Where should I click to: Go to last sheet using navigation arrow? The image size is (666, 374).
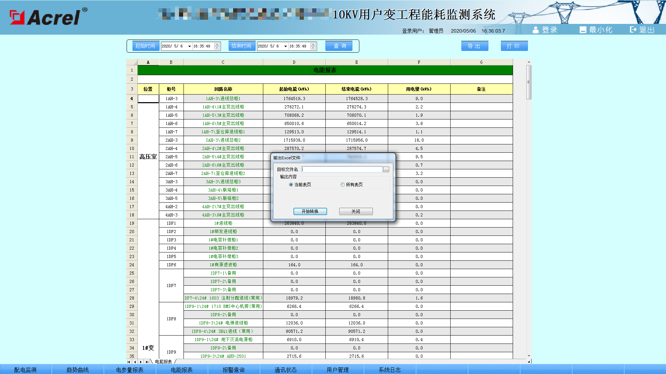pos(147,362)
